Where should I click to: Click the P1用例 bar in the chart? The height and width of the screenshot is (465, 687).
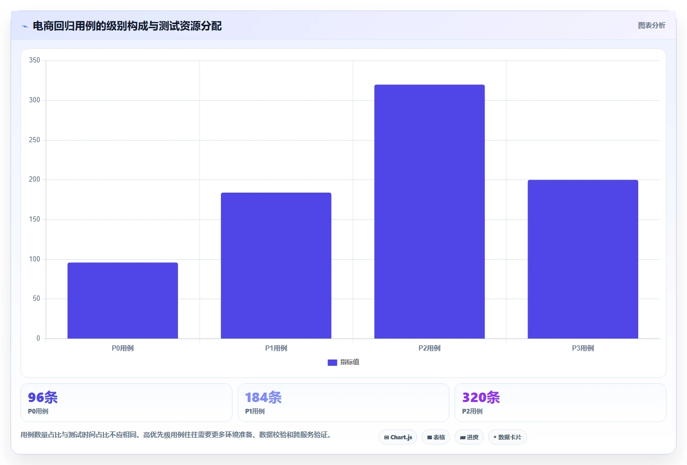(x=276, y=266)
